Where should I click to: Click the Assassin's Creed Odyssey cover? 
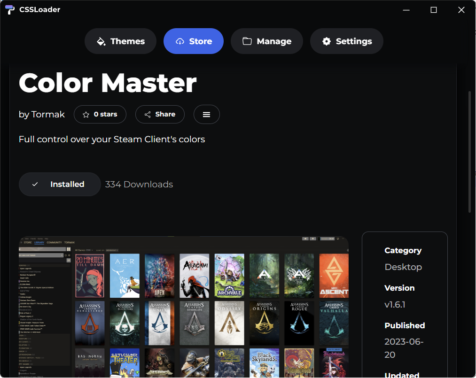[229, 323]
